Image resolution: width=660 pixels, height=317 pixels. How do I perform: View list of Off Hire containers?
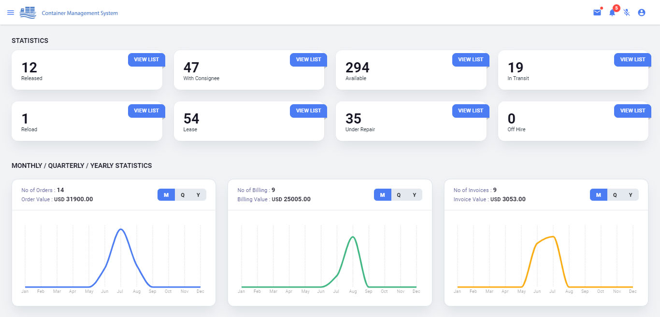(x=632, y=111)
